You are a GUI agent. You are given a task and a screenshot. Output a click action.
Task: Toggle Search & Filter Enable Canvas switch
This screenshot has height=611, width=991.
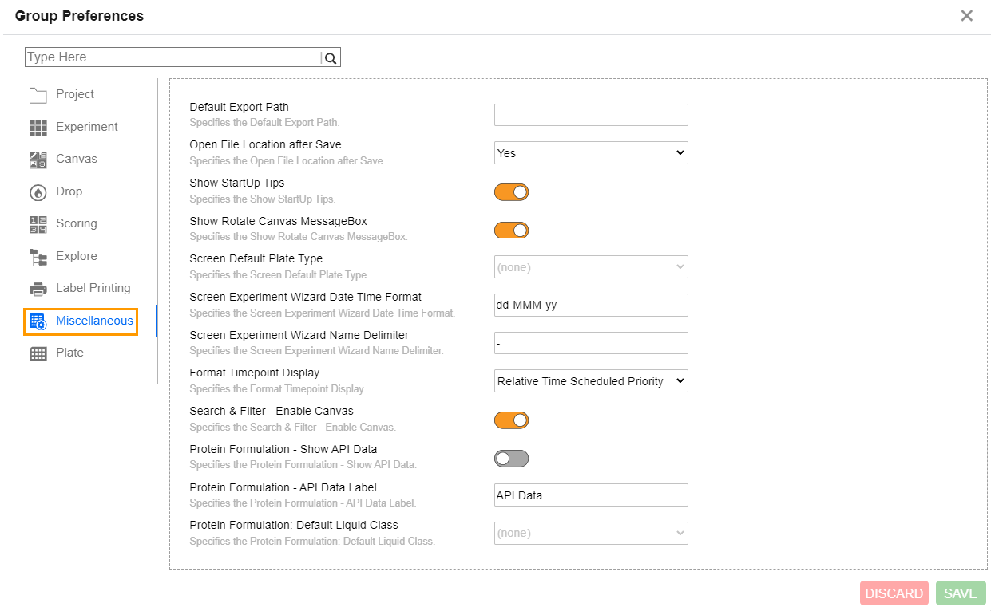[511, 420]
